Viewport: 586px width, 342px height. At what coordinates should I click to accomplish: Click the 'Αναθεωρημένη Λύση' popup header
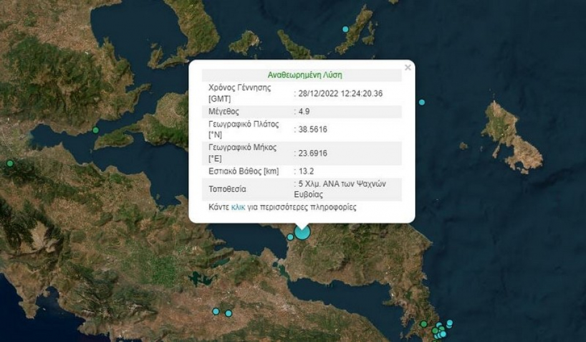pyautogui.click(x=305, y=75)
